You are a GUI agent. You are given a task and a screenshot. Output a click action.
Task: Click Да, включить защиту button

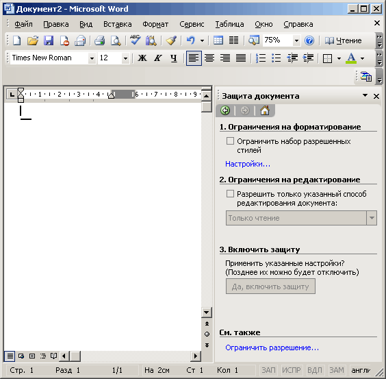pyautogui.click(x=270, y=286)
